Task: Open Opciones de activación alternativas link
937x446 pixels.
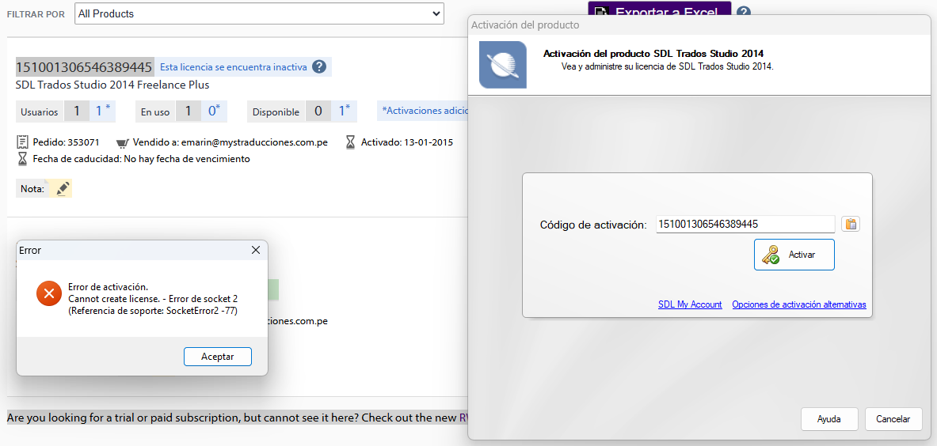Action: pos(799,304)
